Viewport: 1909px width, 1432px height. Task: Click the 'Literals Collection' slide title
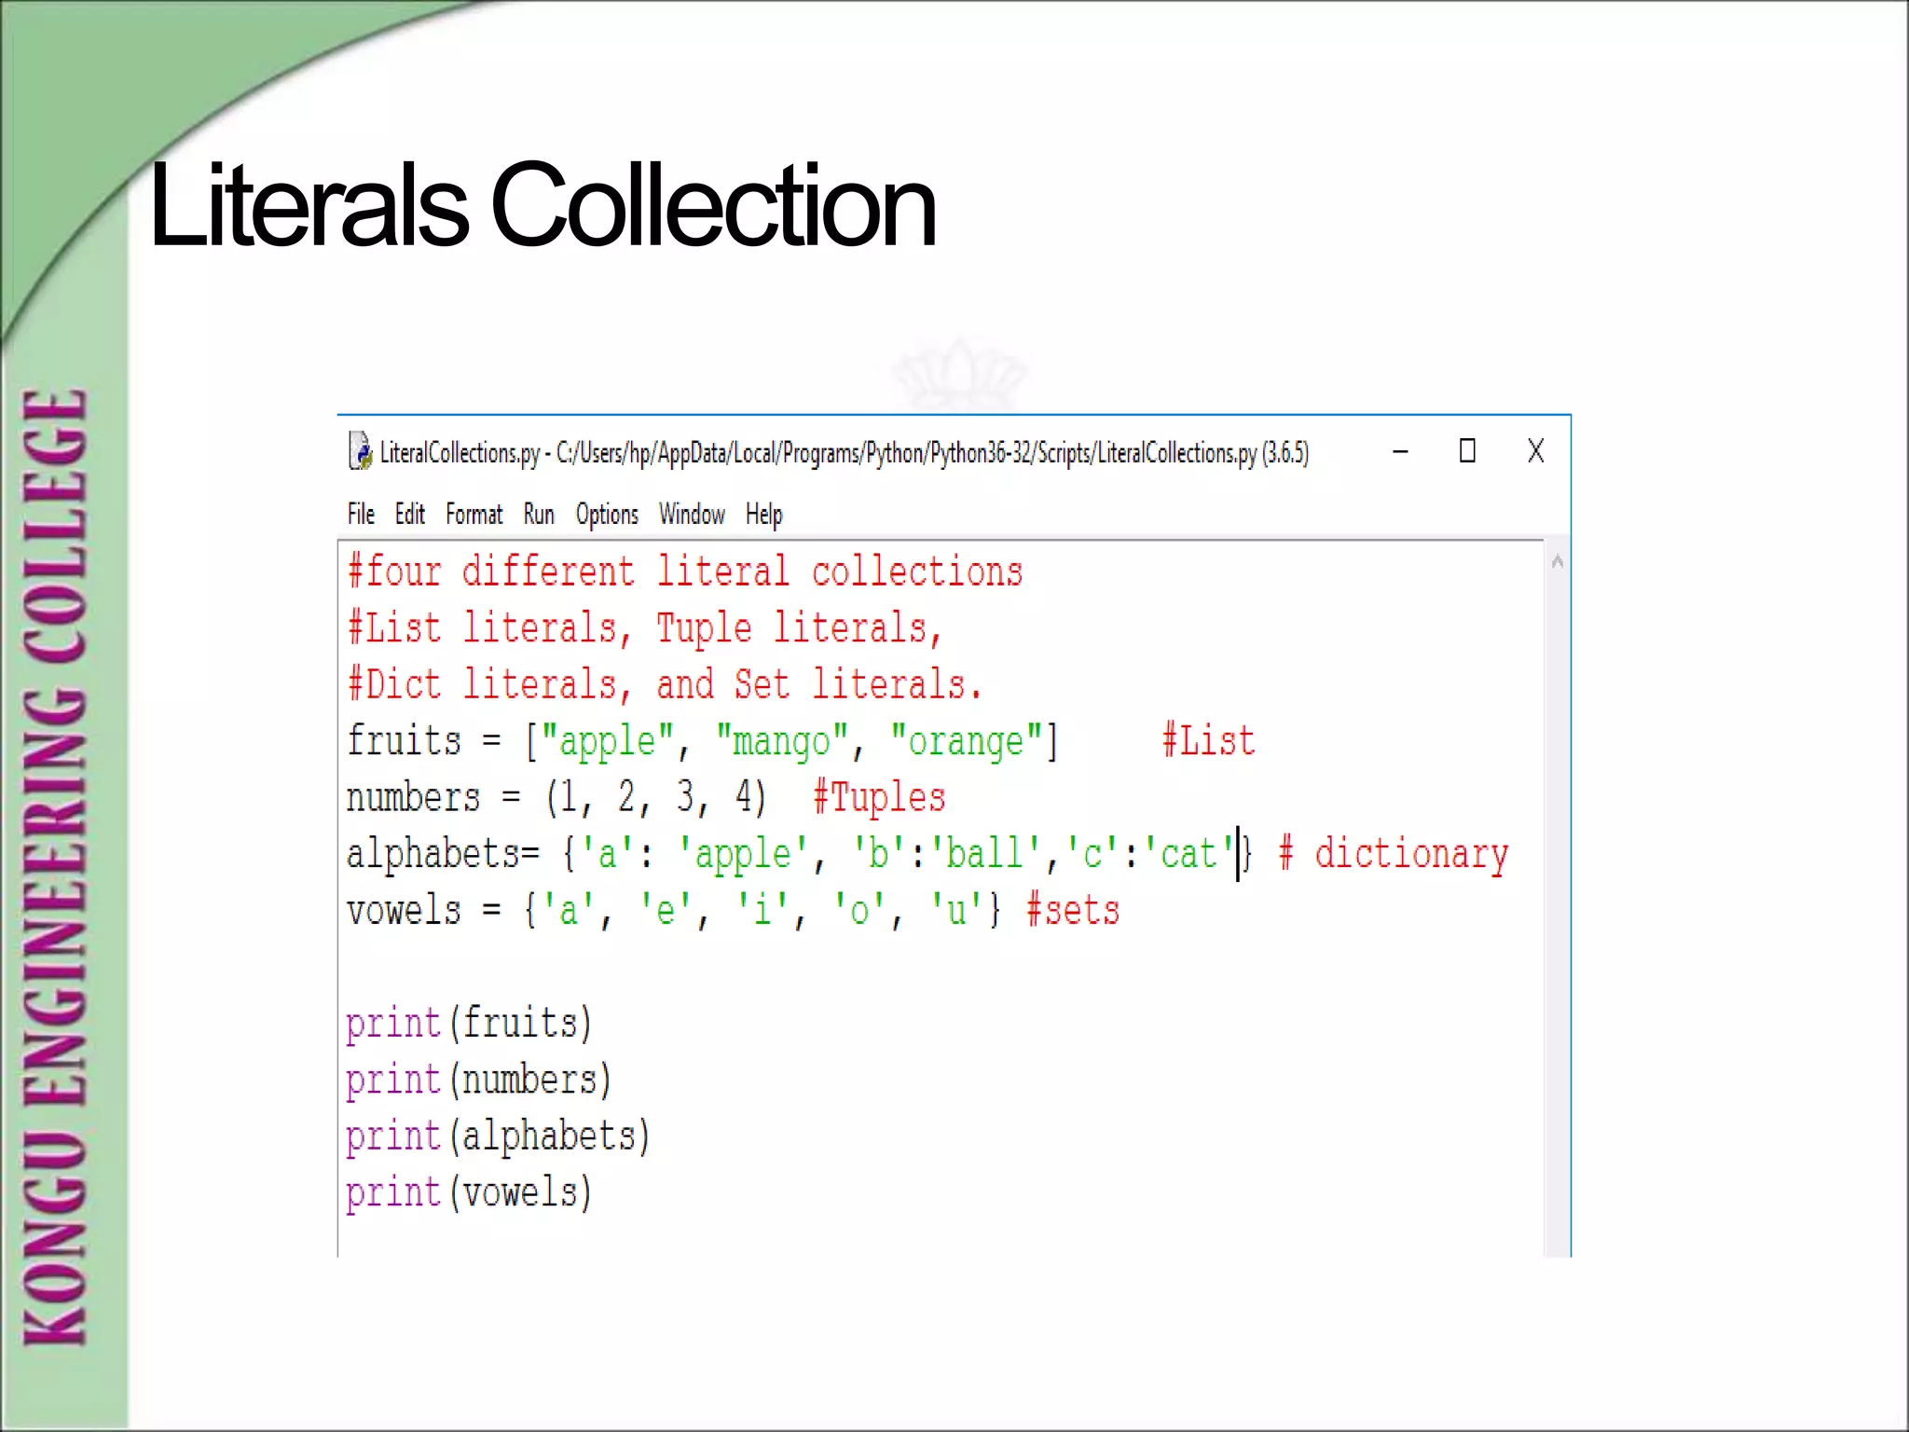pos(542,205)
